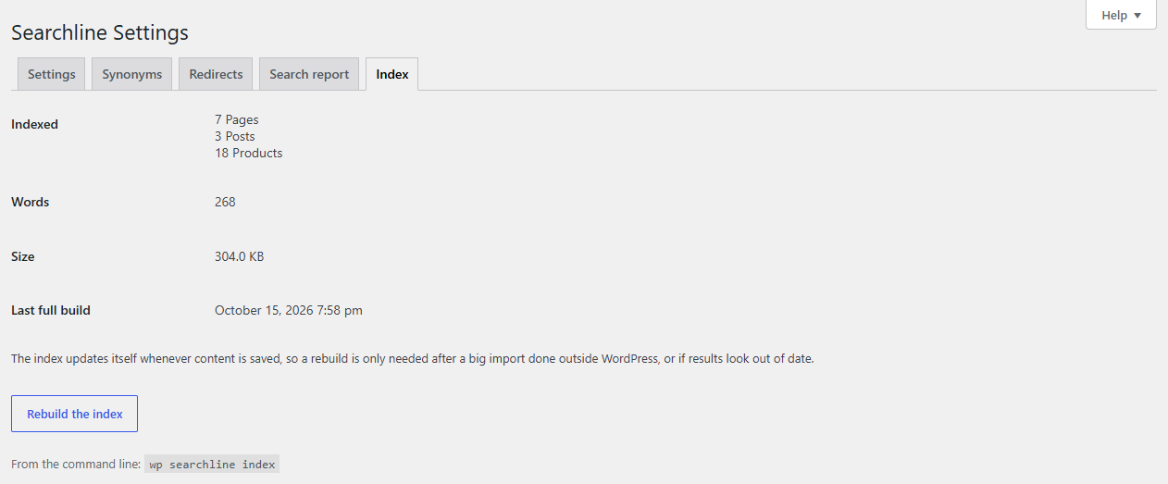Click the Last full build label
Image resolution: width=1168 pixels, height=484 pixels.
click(51, 310)
